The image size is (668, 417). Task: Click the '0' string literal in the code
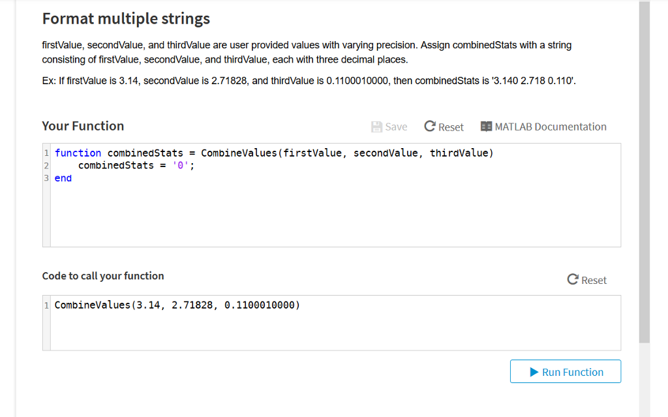point(183,166)
